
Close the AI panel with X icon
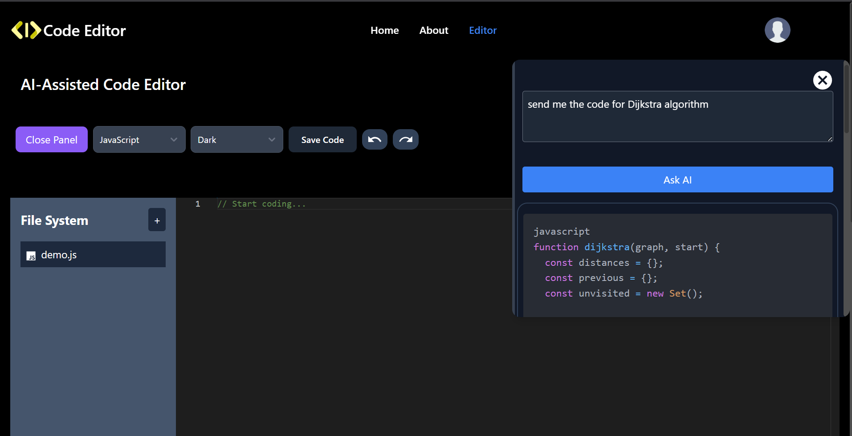coord(822,80)
